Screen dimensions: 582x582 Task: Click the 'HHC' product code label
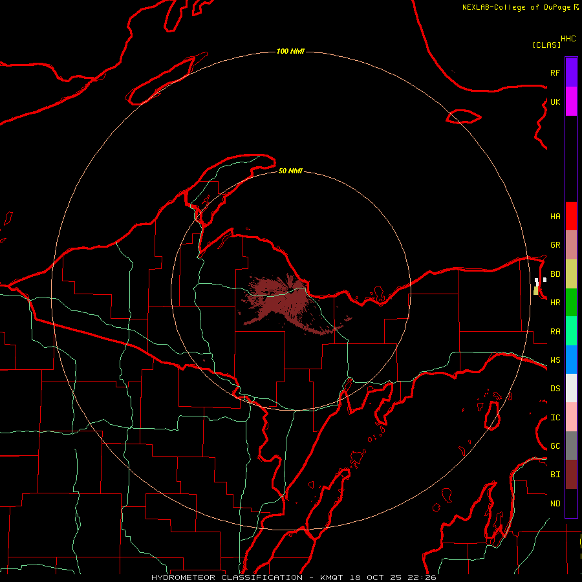[x=568, y=39]
